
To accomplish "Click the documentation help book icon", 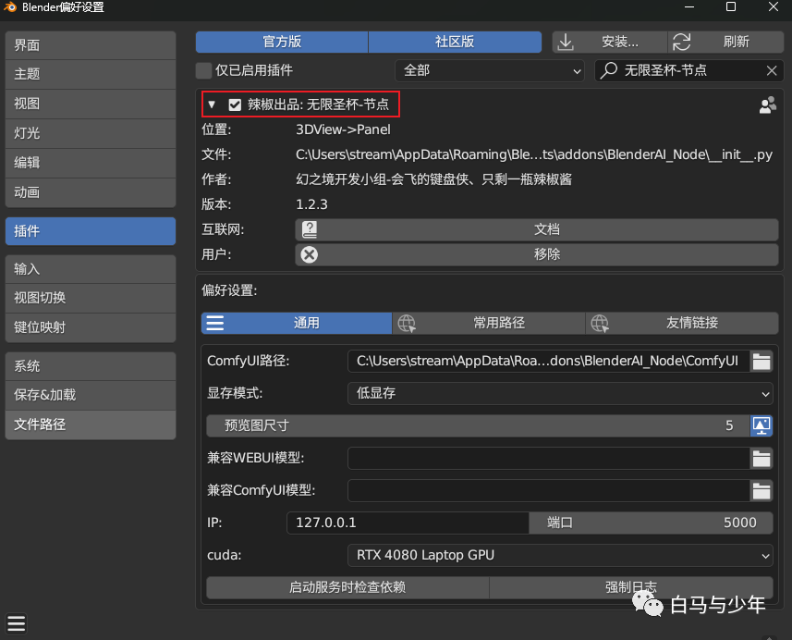I will tap(309, 229).
